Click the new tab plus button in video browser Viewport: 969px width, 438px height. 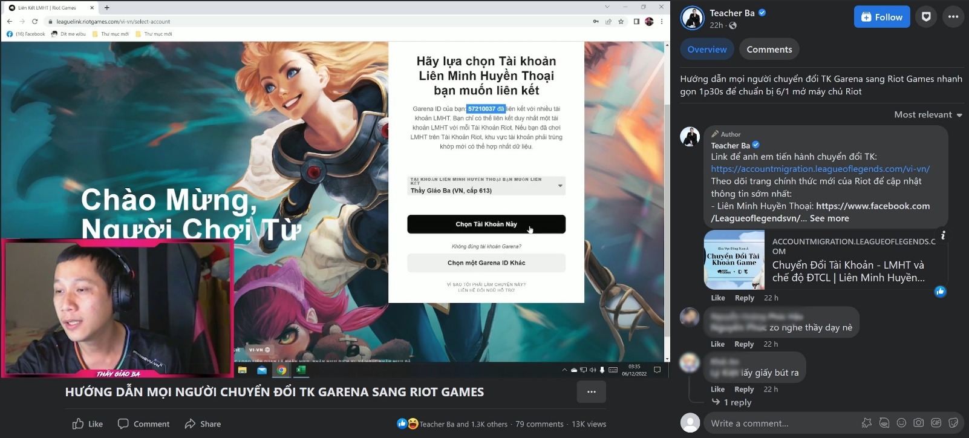(107, 7)
